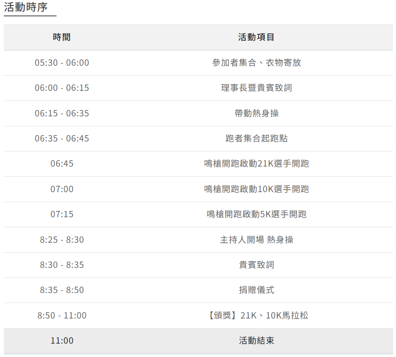Select the 活動結束 final row text
The width and height of the screenshot is (396, 357).
pyautogui.click(x=256, y=341)
